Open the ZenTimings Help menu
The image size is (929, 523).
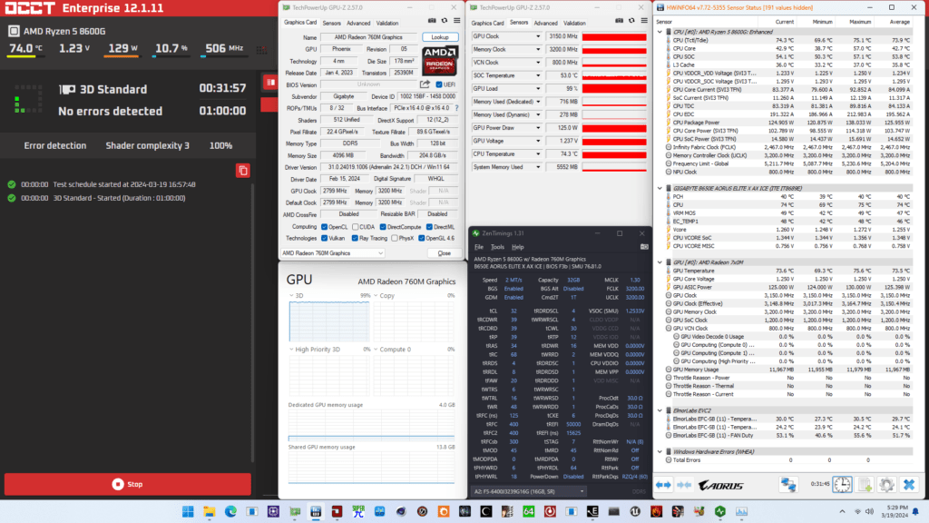click(x=518, y=247)
